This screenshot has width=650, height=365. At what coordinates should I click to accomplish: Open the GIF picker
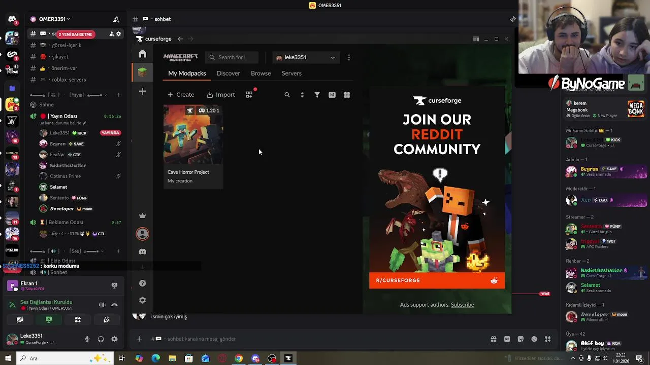(x=507, y=339)
